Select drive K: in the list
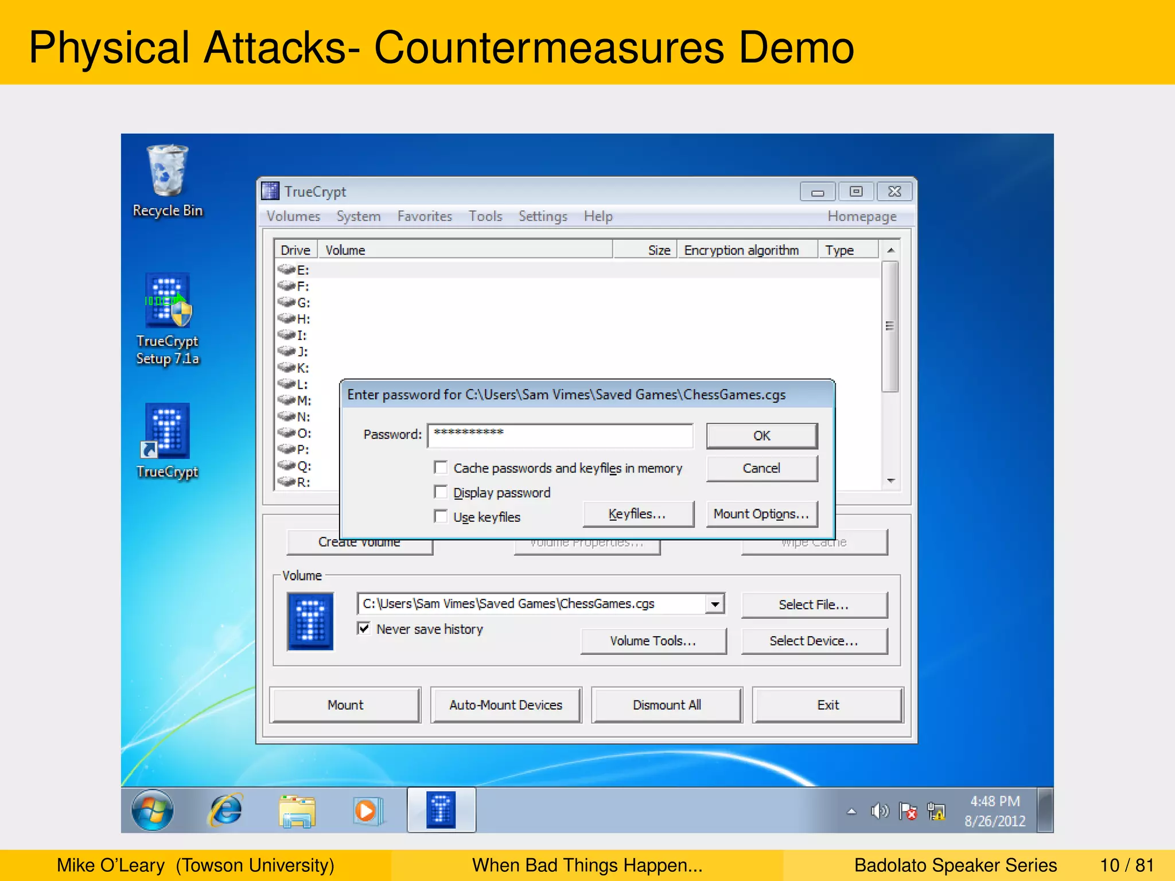The width and height of the screenshot is (1175, 881). coord(577,368)
